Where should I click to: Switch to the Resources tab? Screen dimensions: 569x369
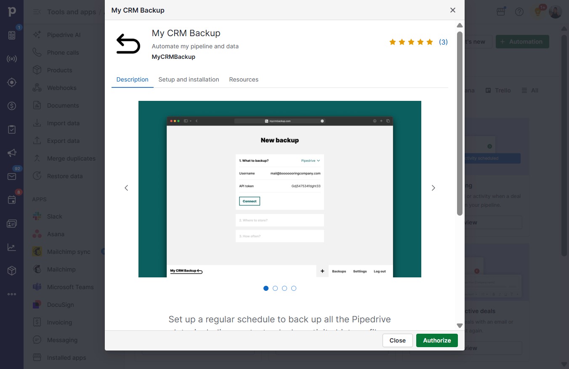coord(244,79)
